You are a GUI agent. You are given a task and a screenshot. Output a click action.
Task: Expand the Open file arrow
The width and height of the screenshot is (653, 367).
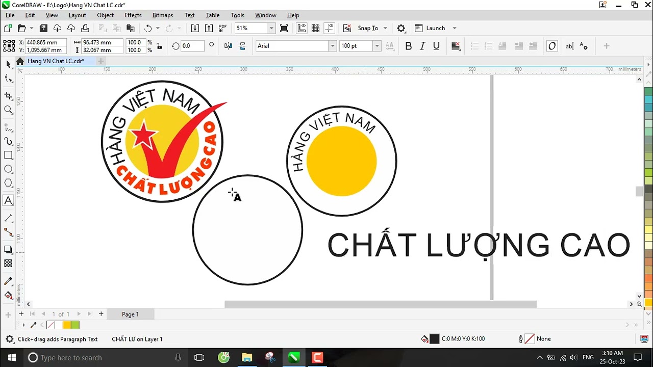pos(32,28)
